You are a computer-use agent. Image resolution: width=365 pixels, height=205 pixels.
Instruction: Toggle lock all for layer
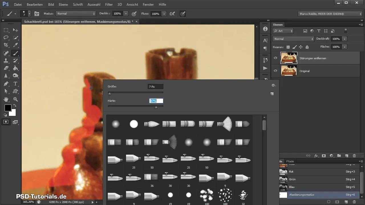[x=307, y=47]
